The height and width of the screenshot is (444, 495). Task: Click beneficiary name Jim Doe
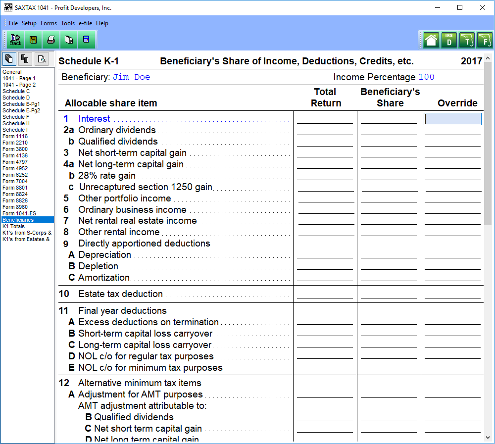(x=131, y=77)
